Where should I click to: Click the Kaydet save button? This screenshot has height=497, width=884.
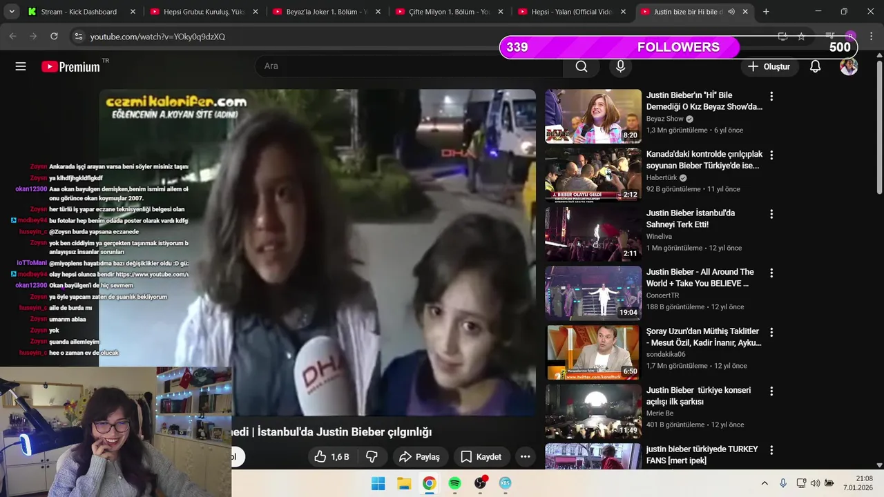pyautogui.click(x=481, y=457)
